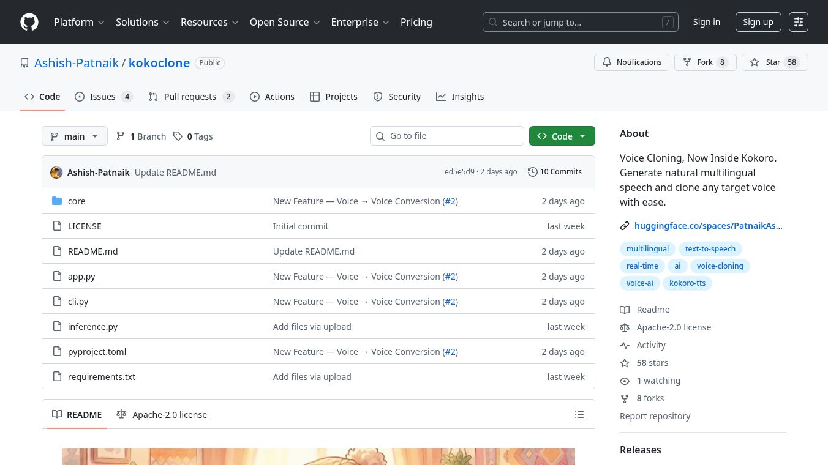Open the Notifications subscribe button
Viewport: 828px width, 465px height.
point(631,62)
